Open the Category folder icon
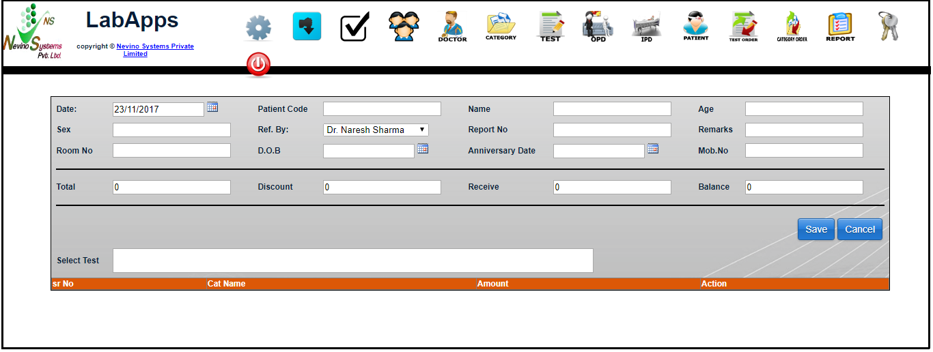The image size is (933, 352). pos(501,27)
